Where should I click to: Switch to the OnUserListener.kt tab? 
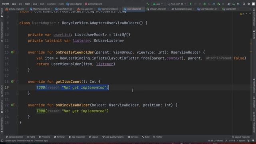[x=156, y=9]
